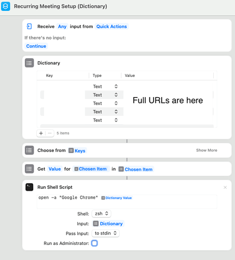Click the Receive input action icon

coord(29,27)
